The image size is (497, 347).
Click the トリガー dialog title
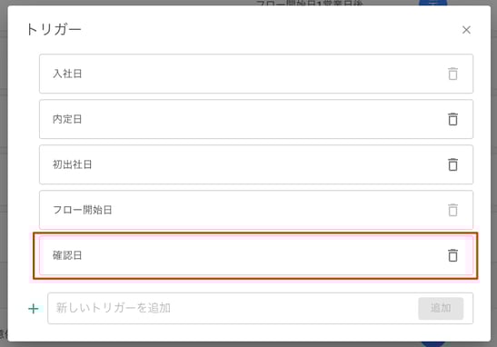point(55,30)
